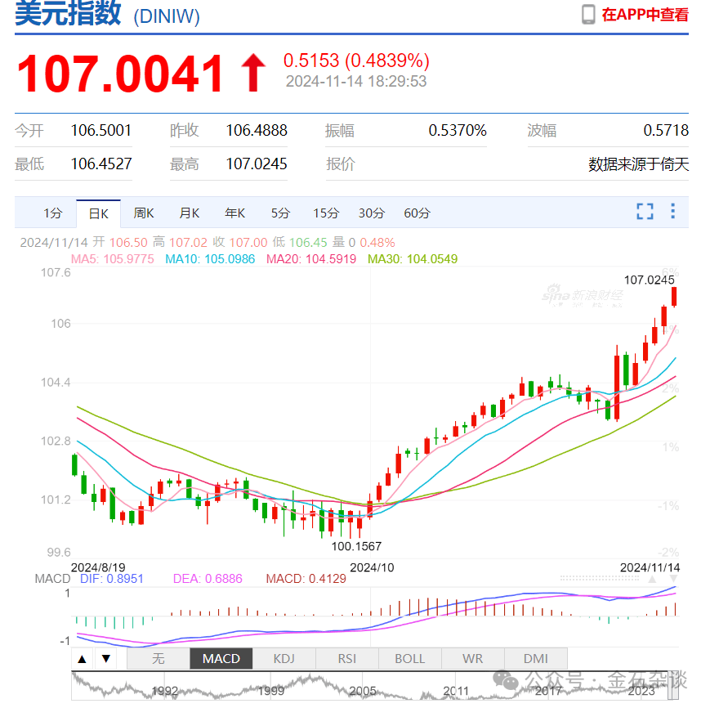
Task: Click the down triangle indicator arrow
Action: [106, 657]
